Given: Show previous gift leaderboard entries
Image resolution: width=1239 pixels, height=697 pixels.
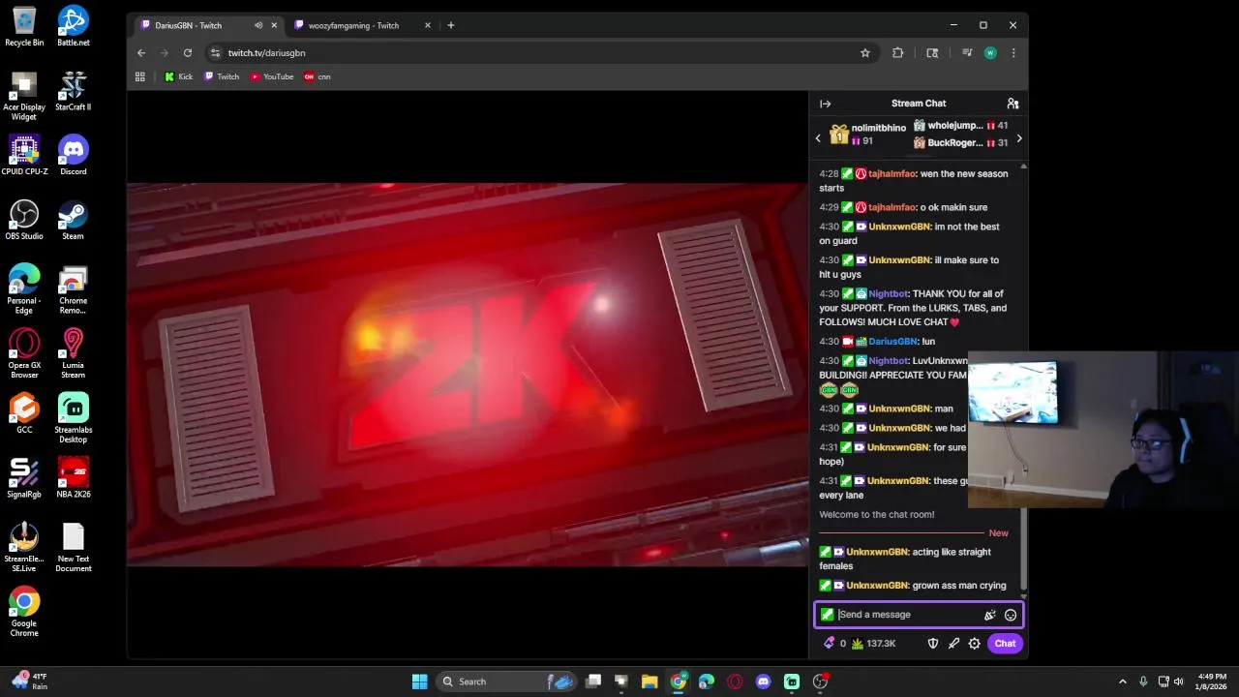Looking at the screenshot, I should coord(818,138).
